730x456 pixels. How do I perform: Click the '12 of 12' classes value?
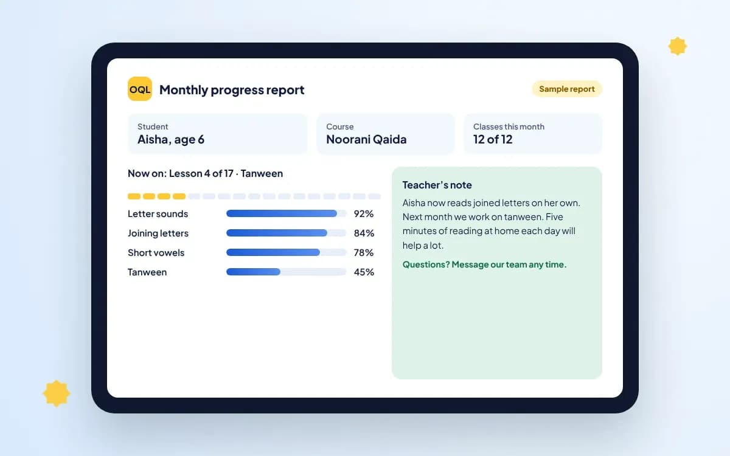[x=493, y=139]
